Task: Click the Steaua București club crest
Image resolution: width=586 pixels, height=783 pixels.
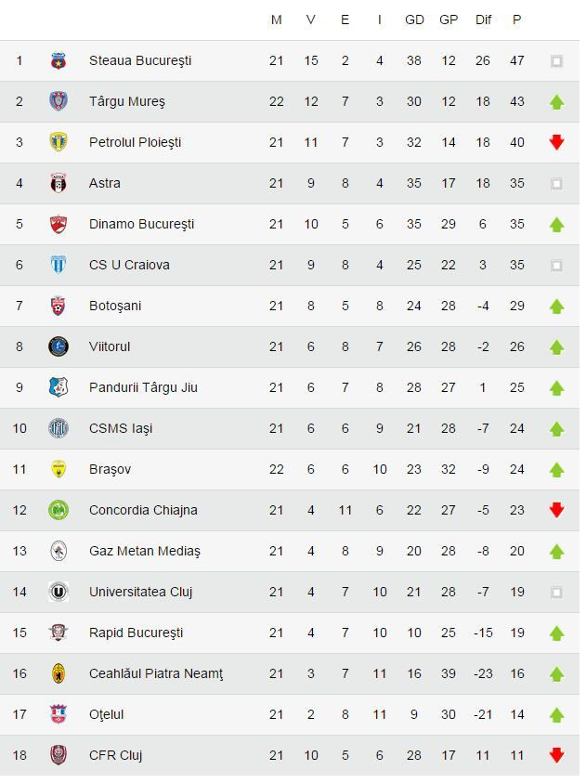Action: (59, 61)
